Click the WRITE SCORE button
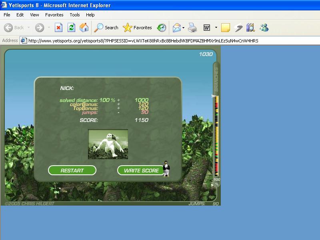 coord(141,170)
